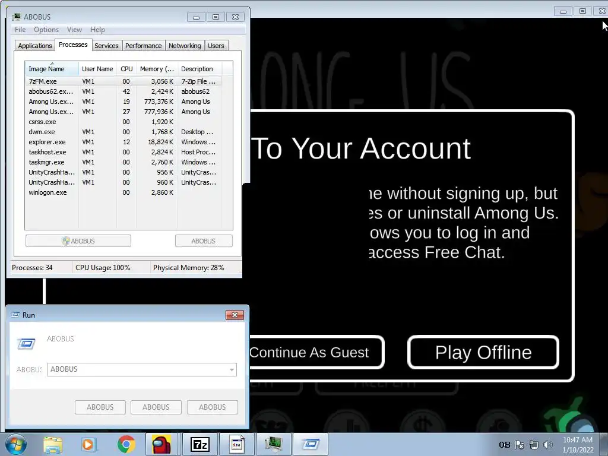Select the UnityCrashHandler row with 956 K
Viewport: 608px width, 456px height.
click(x=123, y=172)
